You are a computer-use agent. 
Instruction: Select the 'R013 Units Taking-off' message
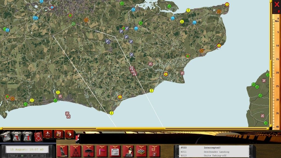pyautogui.click(x=214, y=156)
